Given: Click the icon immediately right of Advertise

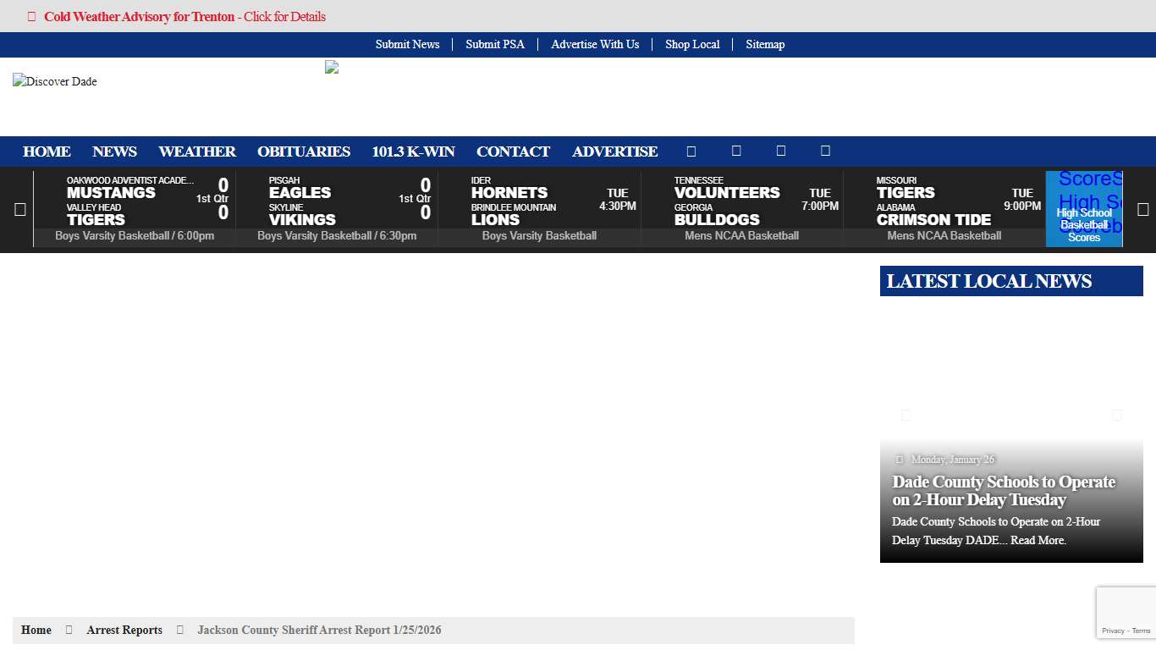Looking at the screenshot, I should point(691,151).
